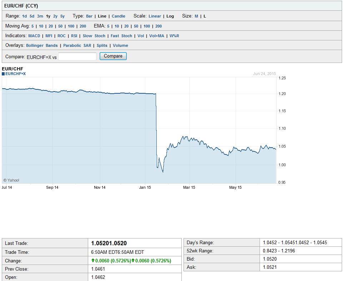
Task: Switch scale back to Linear
Action: pos(155,16)
